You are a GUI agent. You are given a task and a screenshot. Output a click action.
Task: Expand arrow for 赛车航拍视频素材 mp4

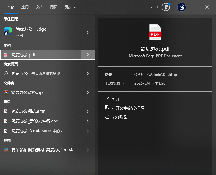point(88,150)
